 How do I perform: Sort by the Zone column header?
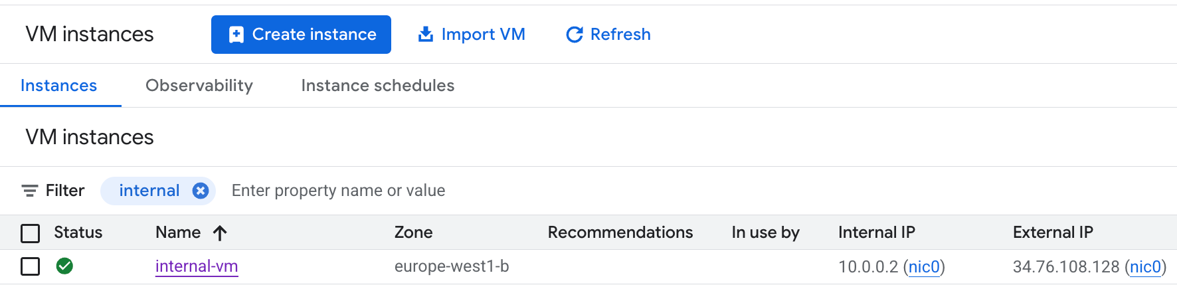click(x=413, y=233)
